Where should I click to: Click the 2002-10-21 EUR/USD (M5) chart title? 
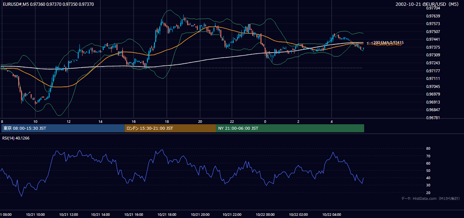(x=428, y=4)
